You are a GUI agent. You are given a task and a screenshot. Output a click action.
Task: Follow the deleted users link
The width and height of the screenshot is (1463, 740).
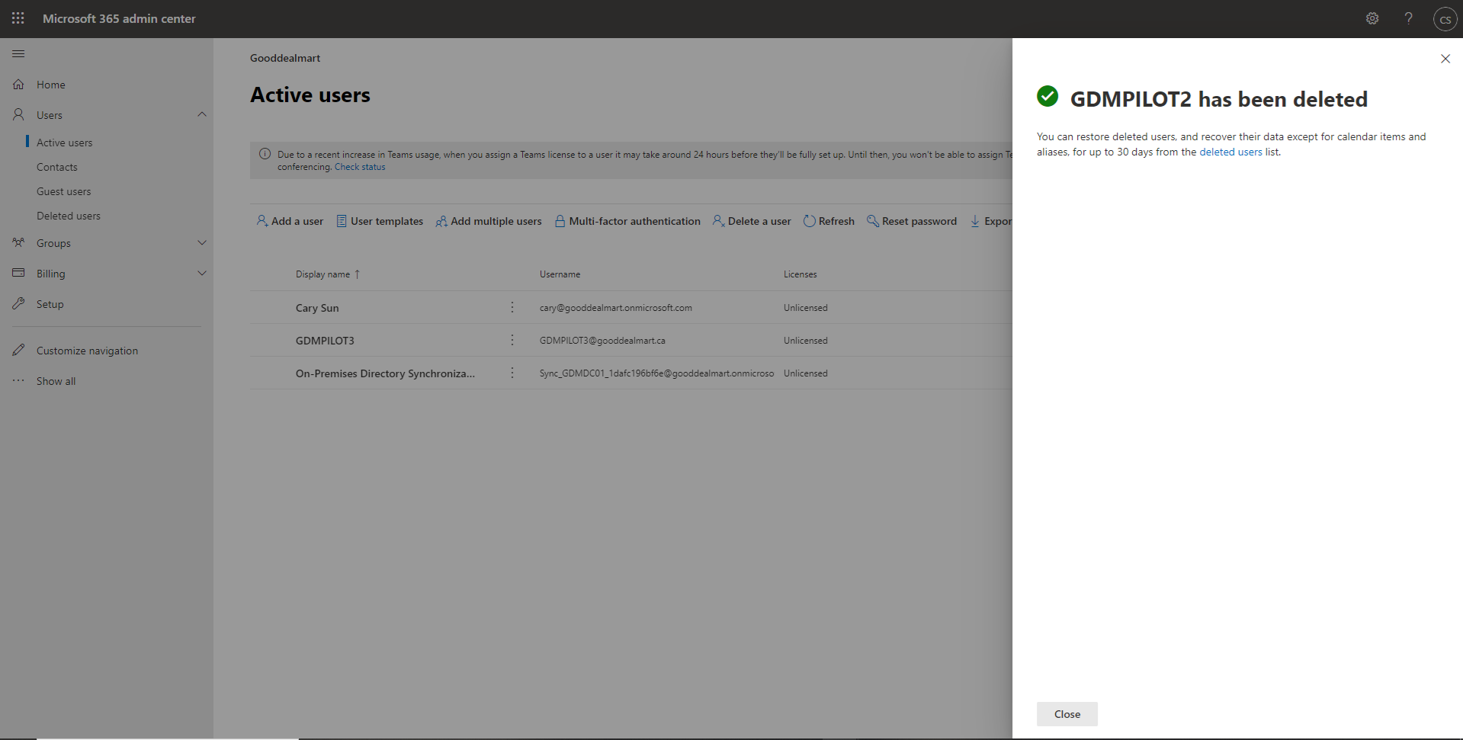tap(1230, 152)
